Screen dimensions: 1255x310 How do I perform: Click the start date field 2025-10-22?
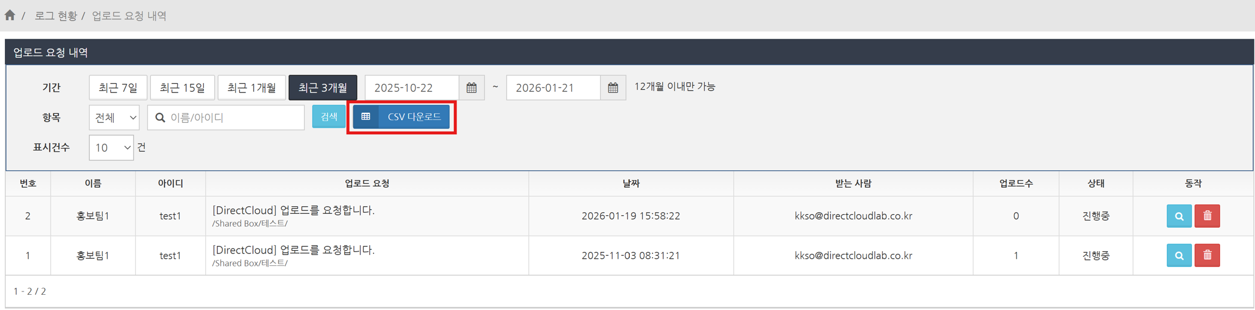point(412,88)
